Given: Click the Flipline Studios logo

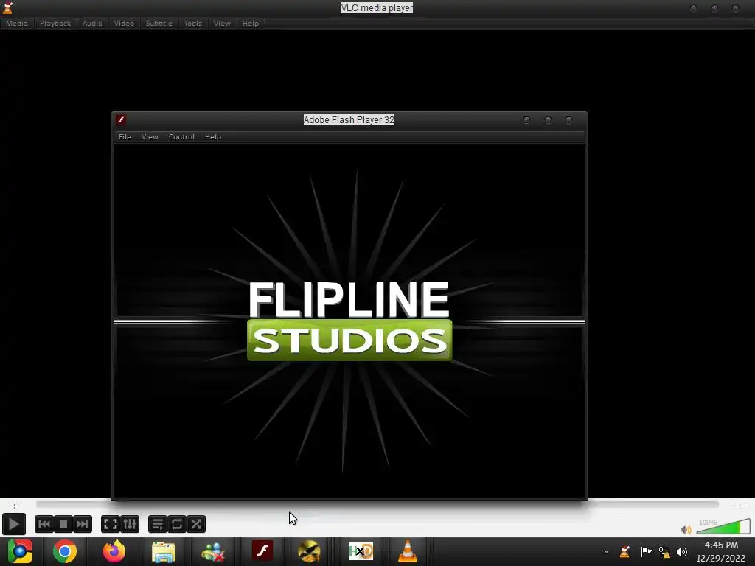Looking at the screenshot, I should pyautogui.click(x=349, y=321).
